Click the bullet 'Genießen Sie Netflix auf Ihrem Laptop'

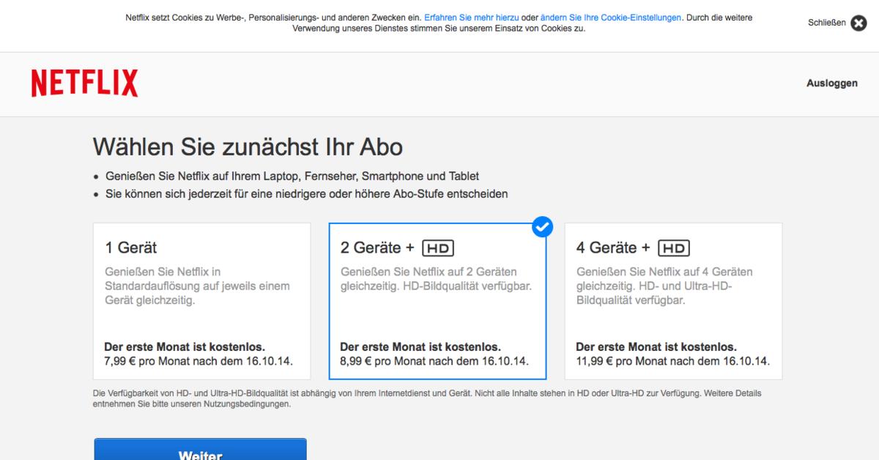293,177
